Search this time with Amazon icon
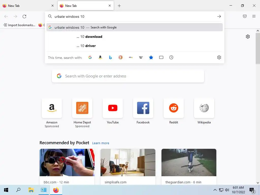This screenshot has width=260, height=195. tap(100, 57)
